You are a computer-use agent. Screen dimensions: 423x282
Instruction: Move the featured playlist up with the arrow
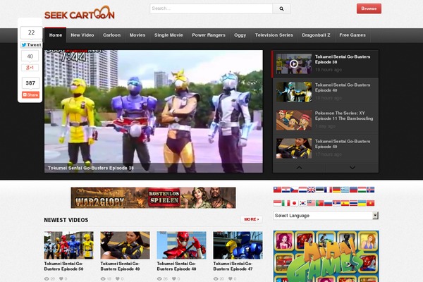tap(299, 168)
